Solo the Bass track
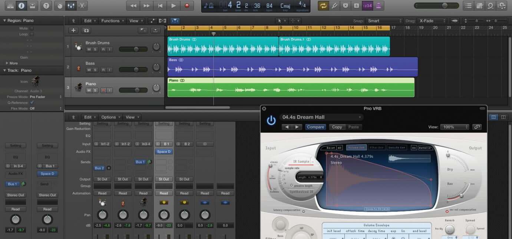Viewport: 512px width, 239px height. tap(95, 70)
